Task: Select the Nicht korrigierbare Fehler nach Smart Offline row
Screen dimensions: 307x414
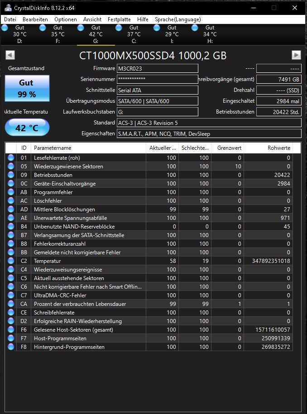Action: [149, 287]
